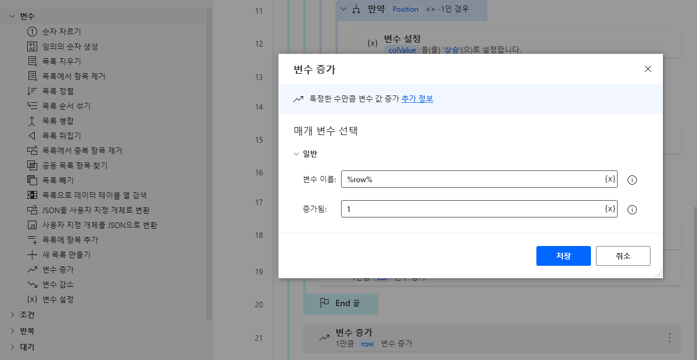Image resolution: width=697 pixels, height=360 pixels.
Task: Click the 숫자 자르기 action icon
Action: [x=32, y=32]
